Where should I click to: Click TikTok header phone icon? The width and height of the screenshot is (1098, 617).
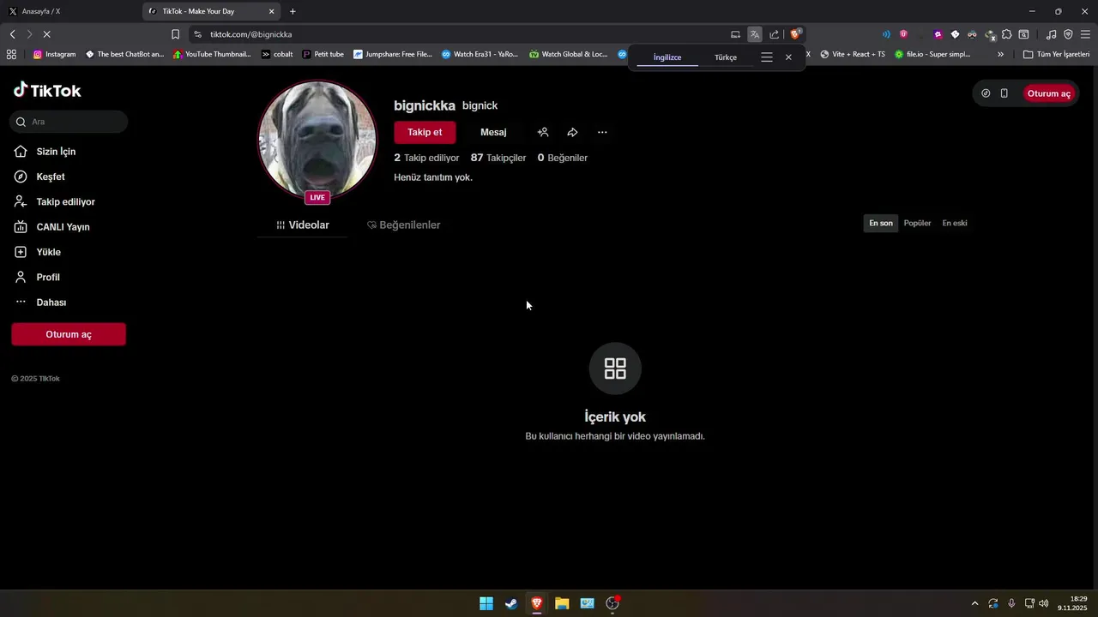coord(1004,93)
